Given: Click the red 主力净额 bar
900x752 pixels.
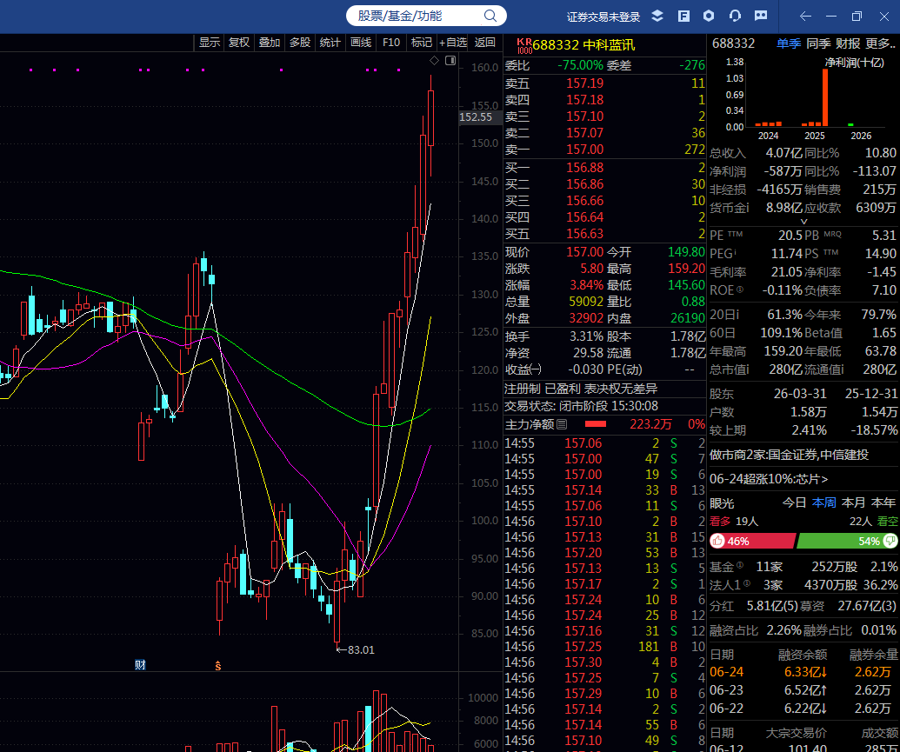Looking at the screenshot, I should tap(595, 424).
